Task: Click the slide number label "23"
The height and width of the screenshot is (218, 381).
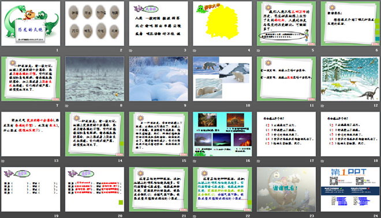Action: (312, 216)
